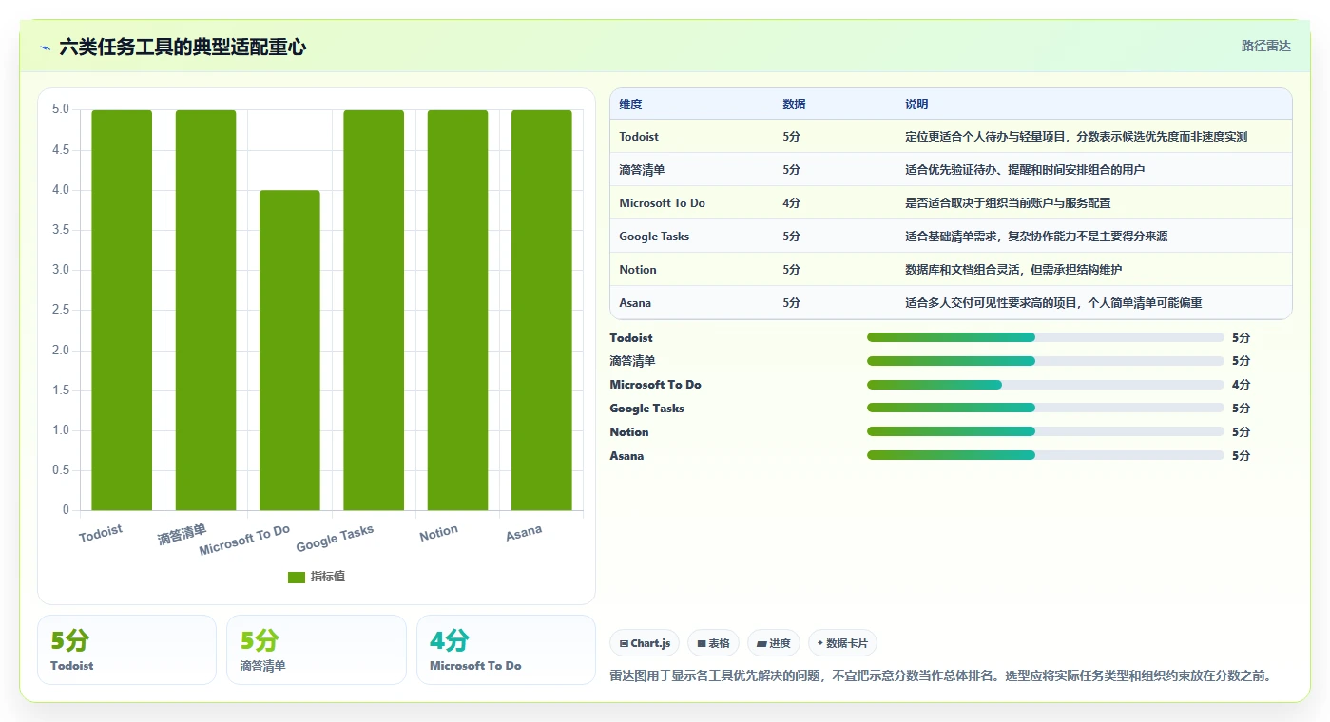Click the 路径雷达 label in the header

pyautogui.click(x=1265, y=46)
